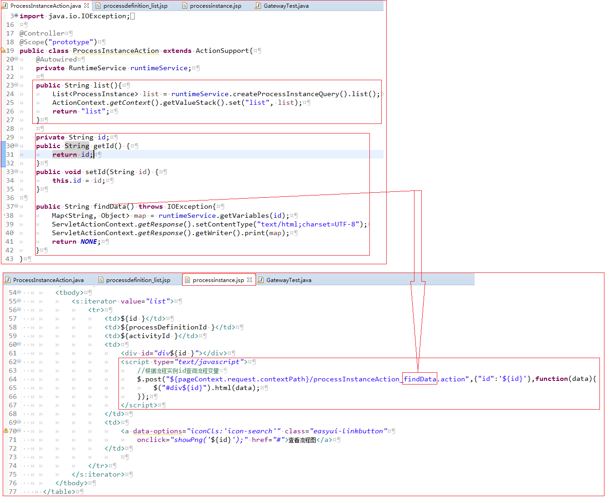Expand the folded import block at line 3
Screen dimensions: 609x503
point(16,15)
